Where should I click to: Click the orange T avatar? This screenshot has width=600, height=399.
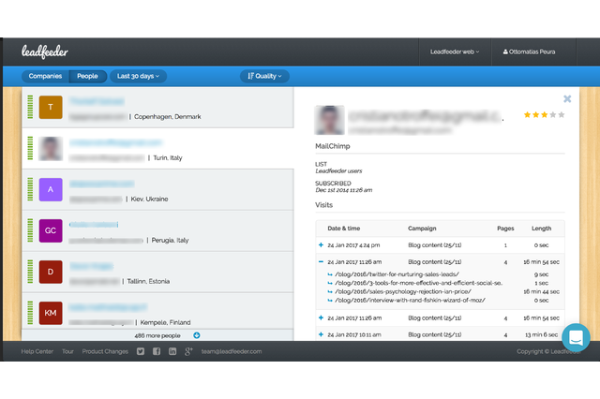click(51, 108)
